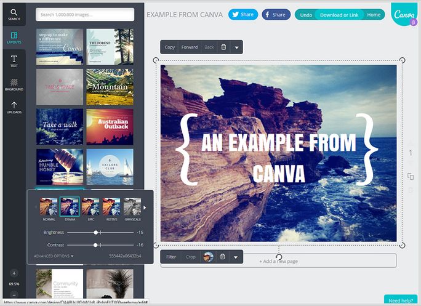Open Need help? chat
421x306 pixels.
coord(401,300)
